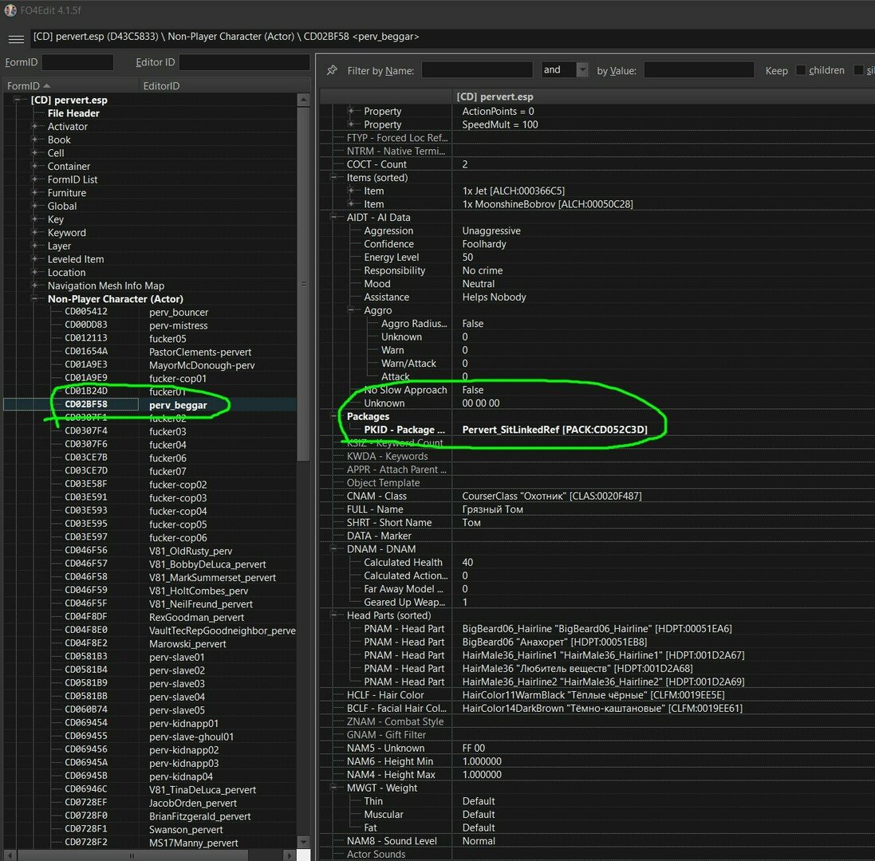Click the tree horizontal scrollbar left arrow
The image size is (875, 861).
pos(9,855)
